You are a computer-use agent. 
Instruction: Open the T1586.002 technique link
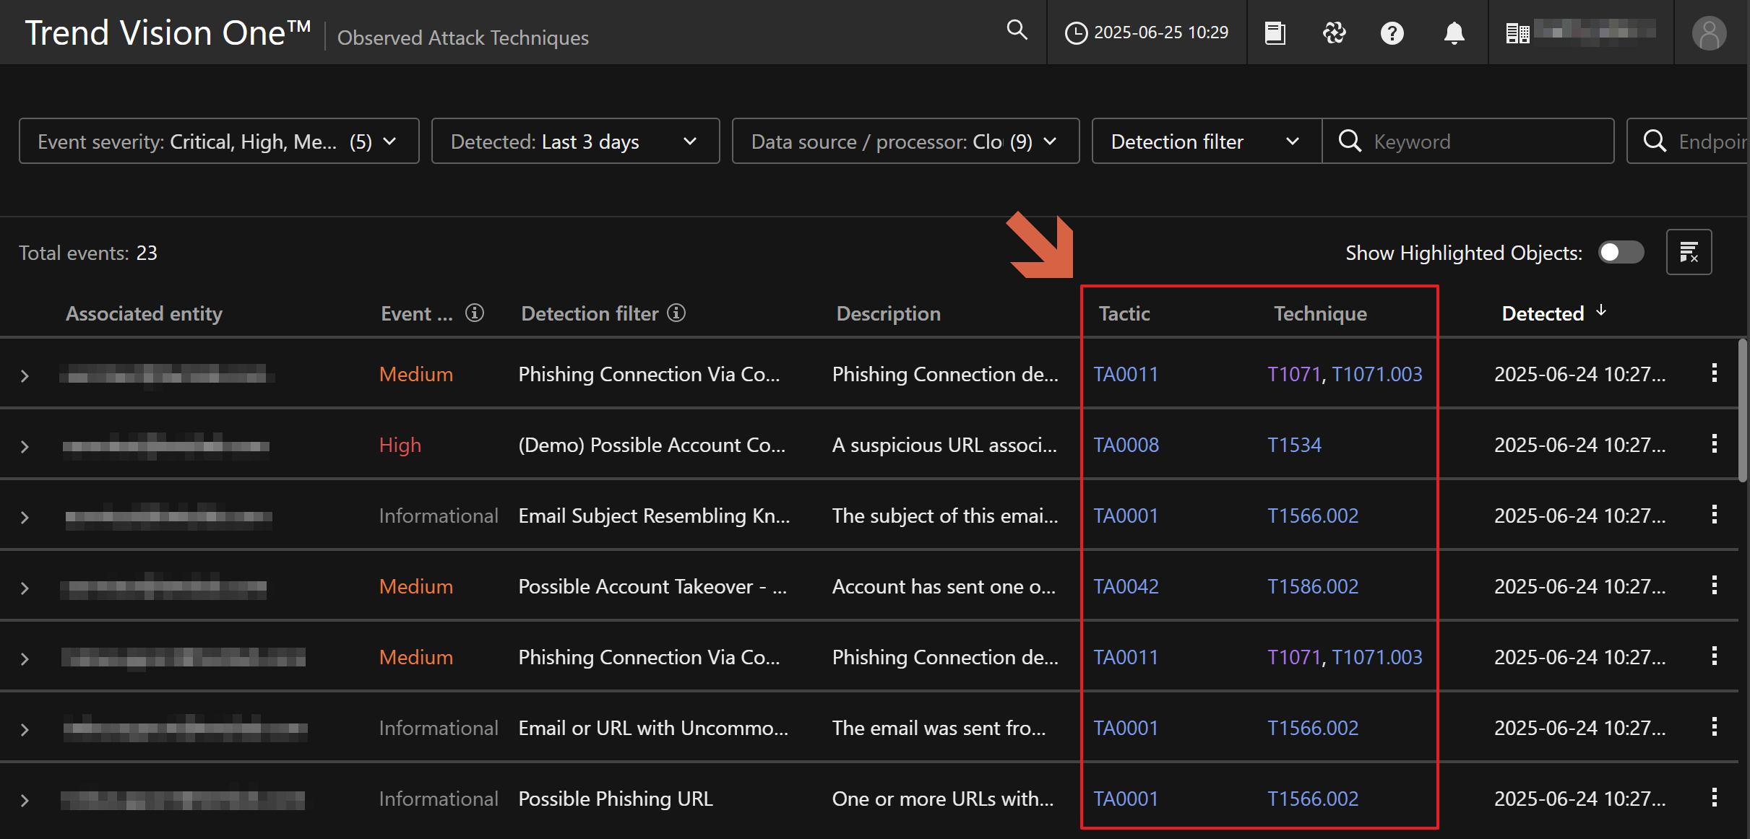(1313, 586)
